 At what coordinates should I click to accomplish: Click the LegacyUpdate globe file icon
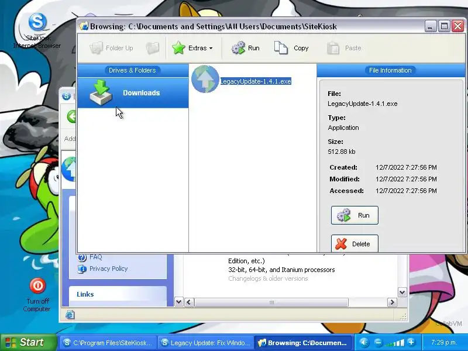coord(205,80)
